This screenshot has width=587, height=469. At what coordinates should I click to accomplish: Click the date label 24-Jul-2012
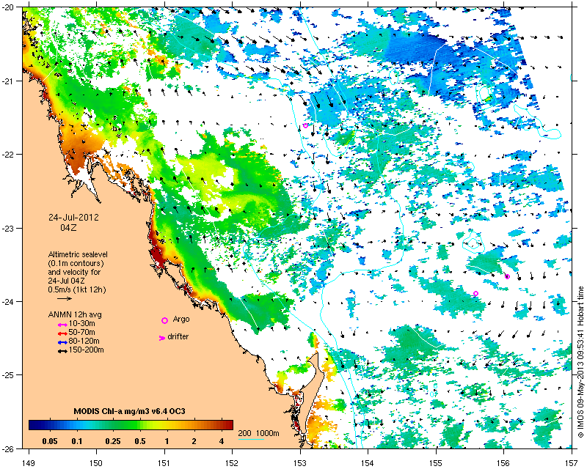click(74, 218)
